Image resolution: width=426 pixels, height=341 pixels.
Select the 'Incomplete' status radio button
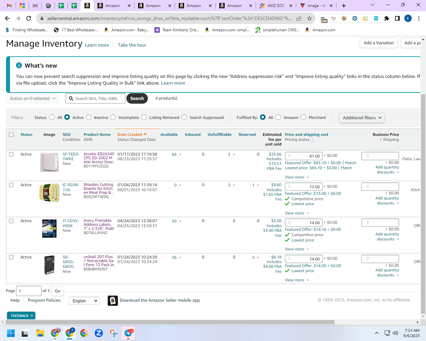pos(113,117)
